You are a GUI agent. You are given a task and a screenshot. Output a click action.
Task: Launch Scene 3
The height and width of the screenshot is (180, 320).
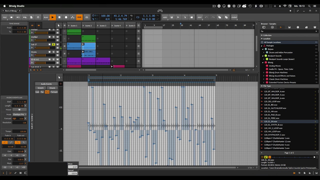pyautogui.click(x=98, y=25)
